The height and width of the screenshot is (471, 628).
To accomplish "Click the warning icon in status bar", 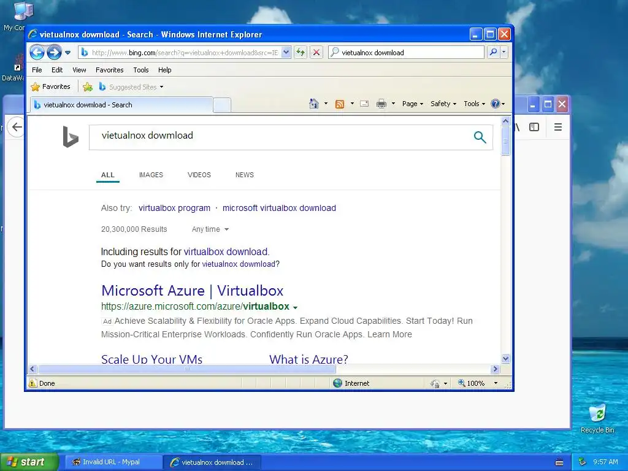I will (x=33, y=383).
